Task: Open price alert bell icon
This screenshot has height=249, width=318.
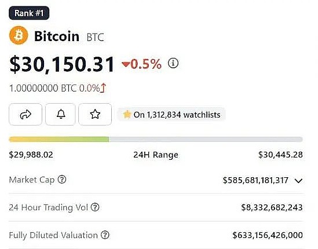Action: tap(60, 114)
